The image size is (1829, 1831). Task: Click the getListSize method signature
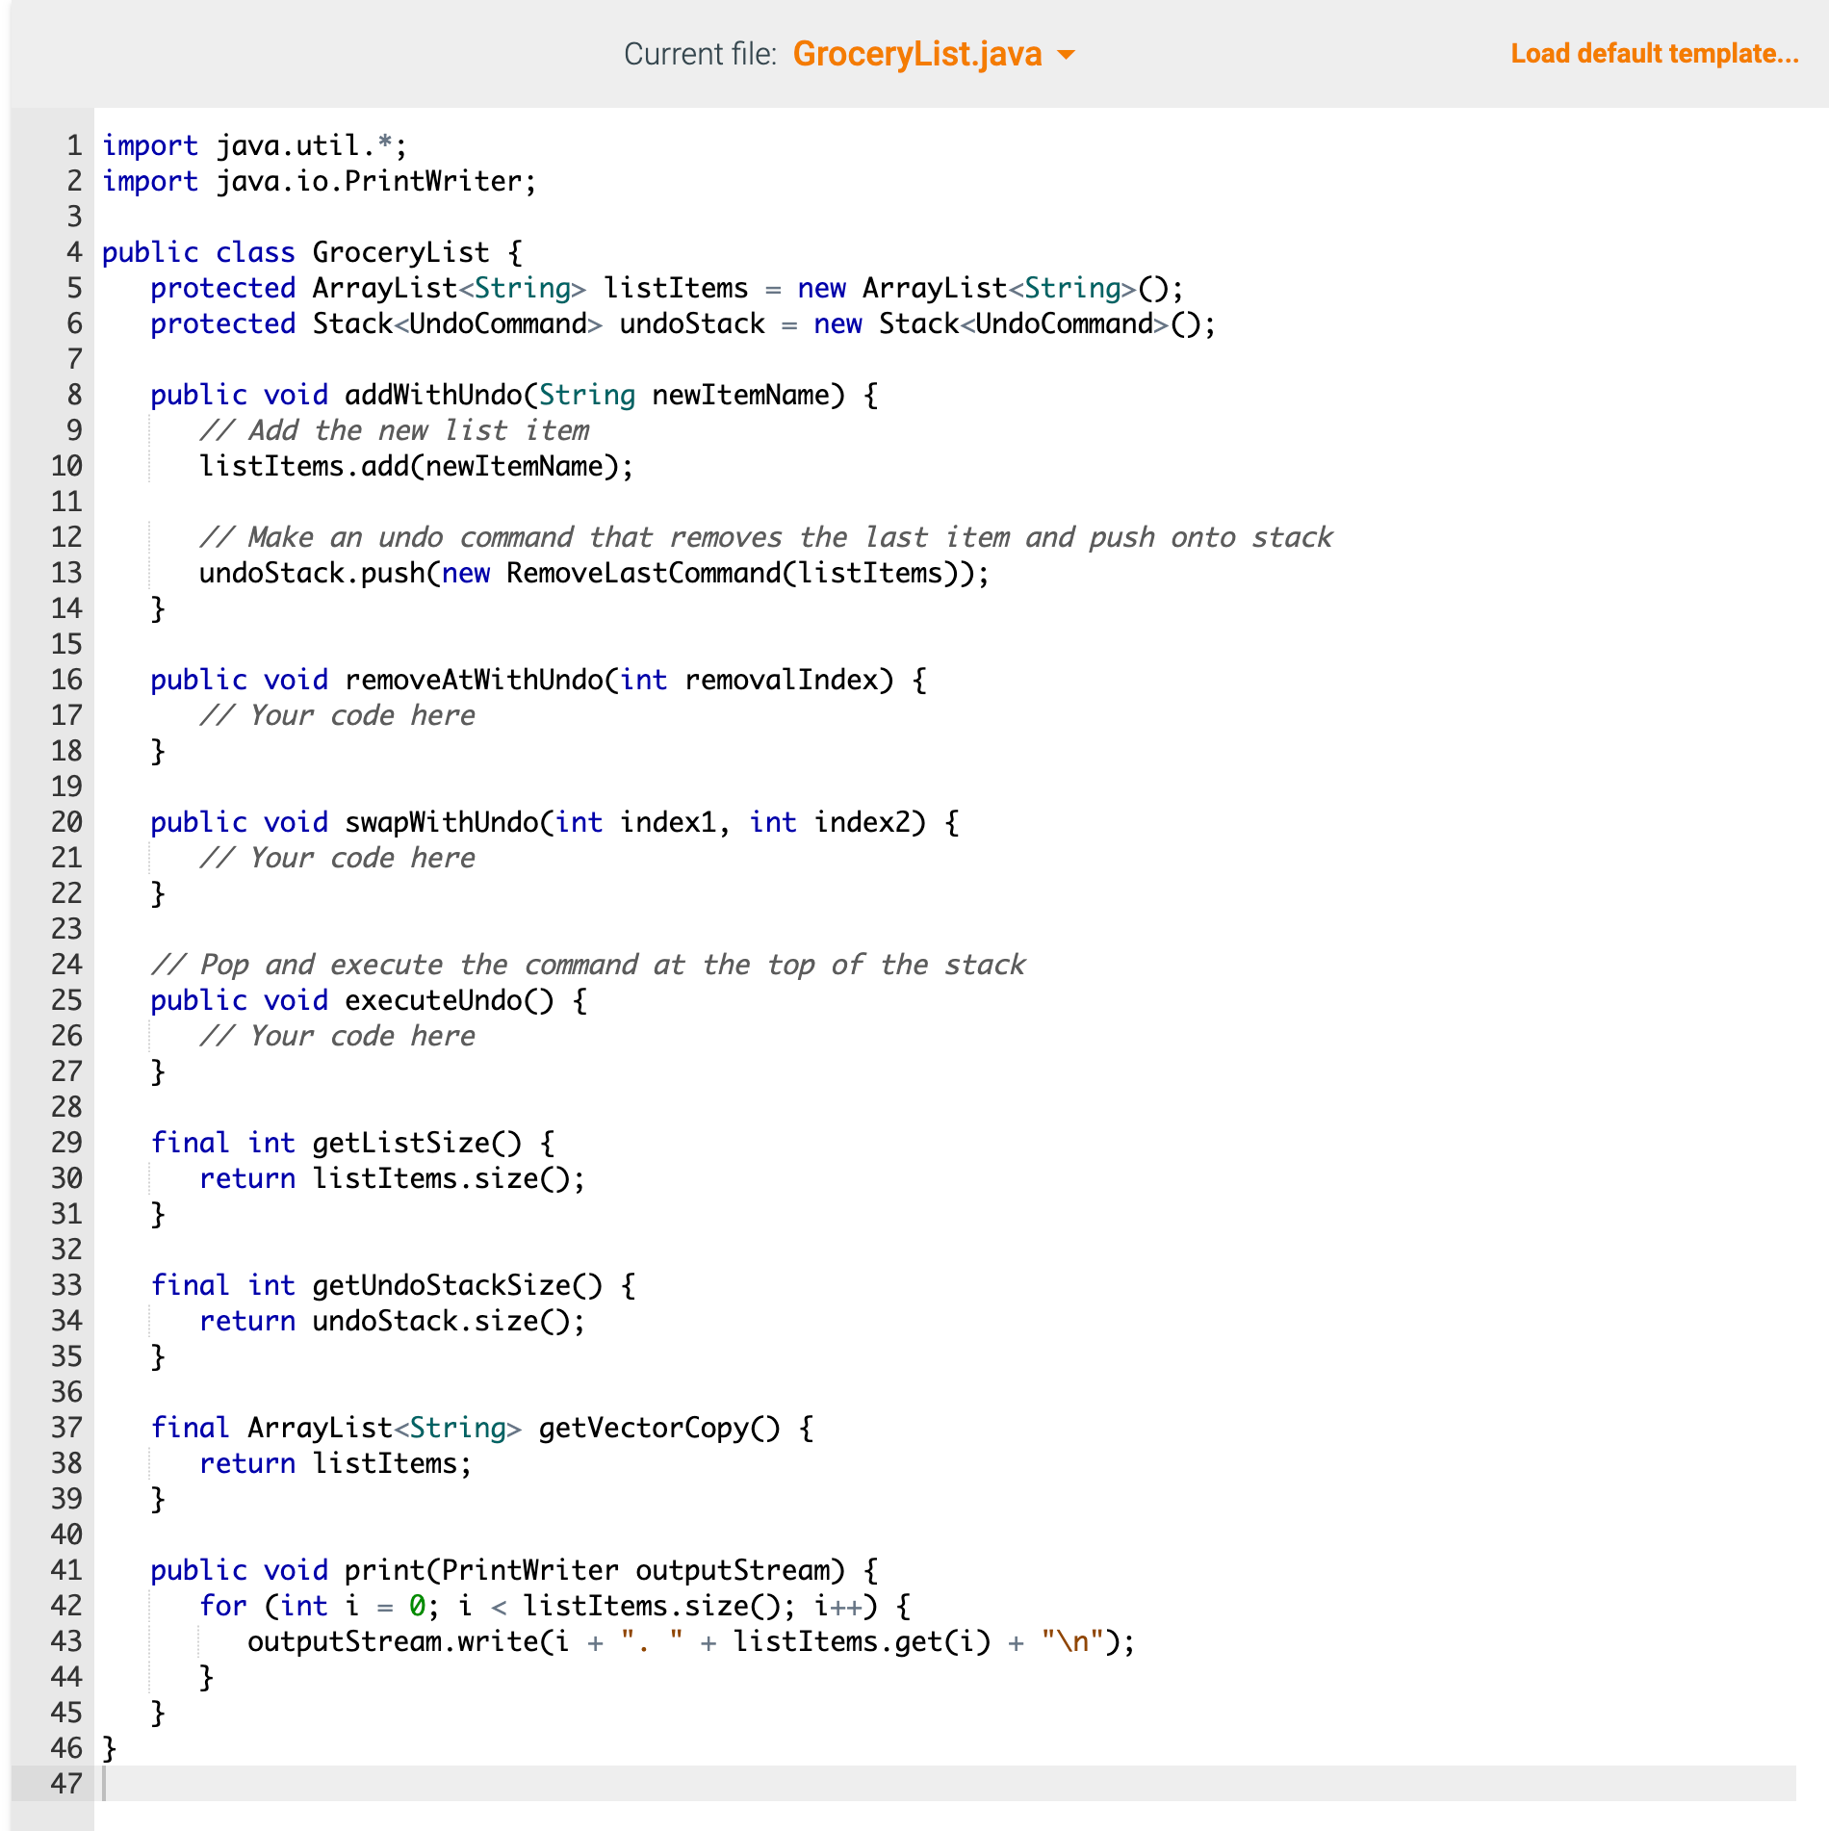pyautogui.click(x=352, y=1143)
